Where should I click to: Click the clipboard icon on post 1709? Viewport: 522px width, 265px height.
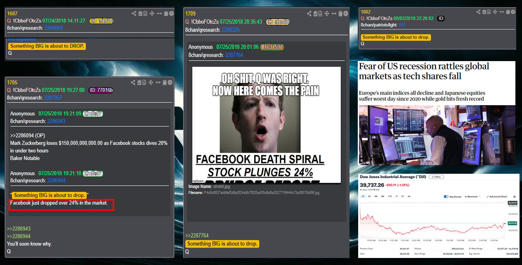(x=341, y=14)
